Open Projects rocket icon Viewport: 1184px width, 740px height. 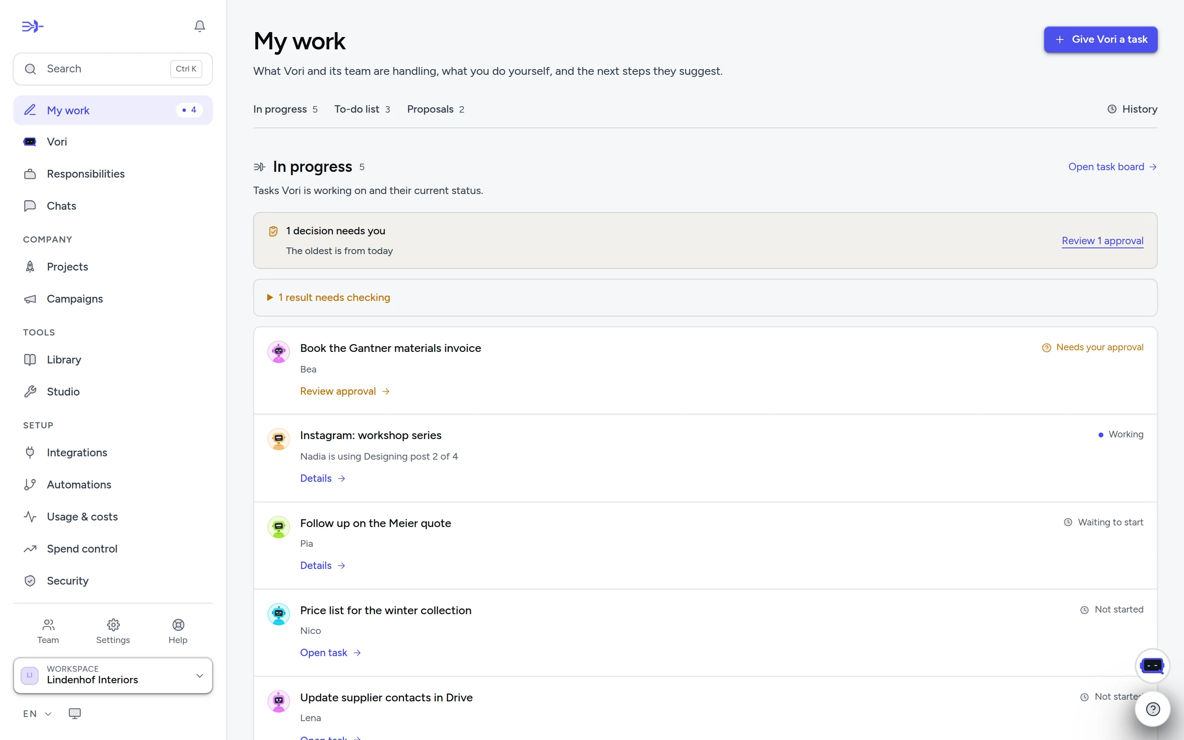point(30,267)
